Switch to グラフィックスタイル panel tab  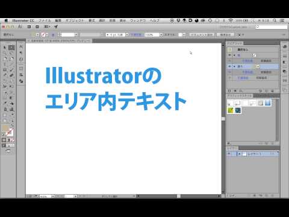[240, 96]
